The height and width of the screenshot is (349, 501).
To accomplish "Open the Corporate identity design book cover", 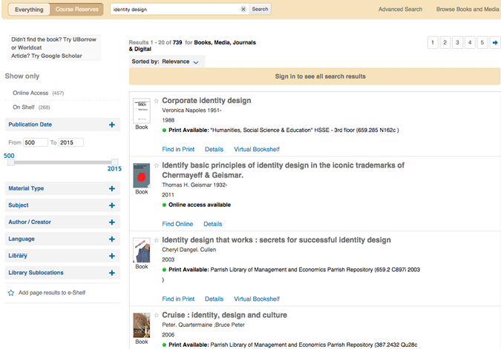I will tap(141, 110).
